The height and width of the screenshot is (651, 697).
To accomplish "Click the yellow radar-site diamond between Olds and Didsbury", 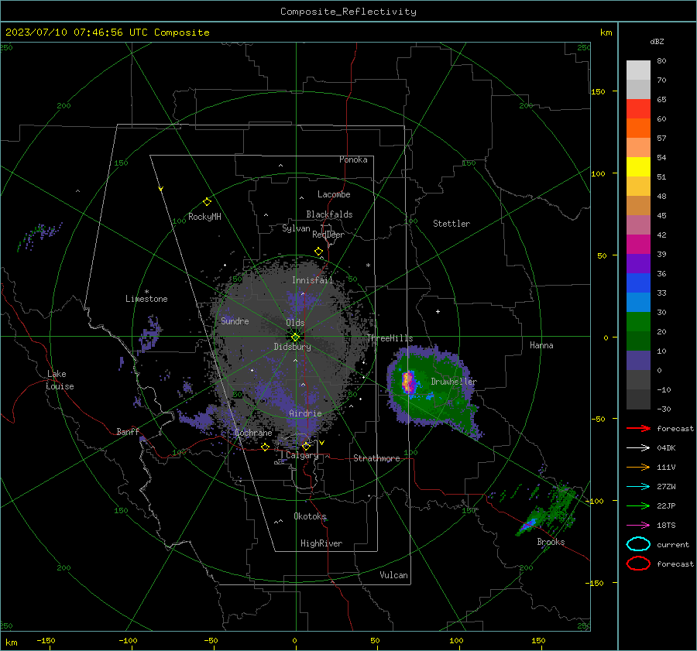I will 296,337.
